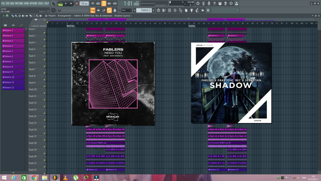Toggle link to controller orange button
This screenshot has width=321, height=181.
click(x=109, y=11)
